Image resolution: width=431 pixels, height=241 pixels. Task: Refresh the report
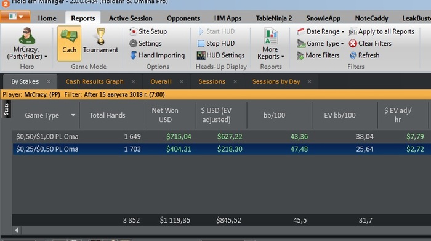click(365, 55)
